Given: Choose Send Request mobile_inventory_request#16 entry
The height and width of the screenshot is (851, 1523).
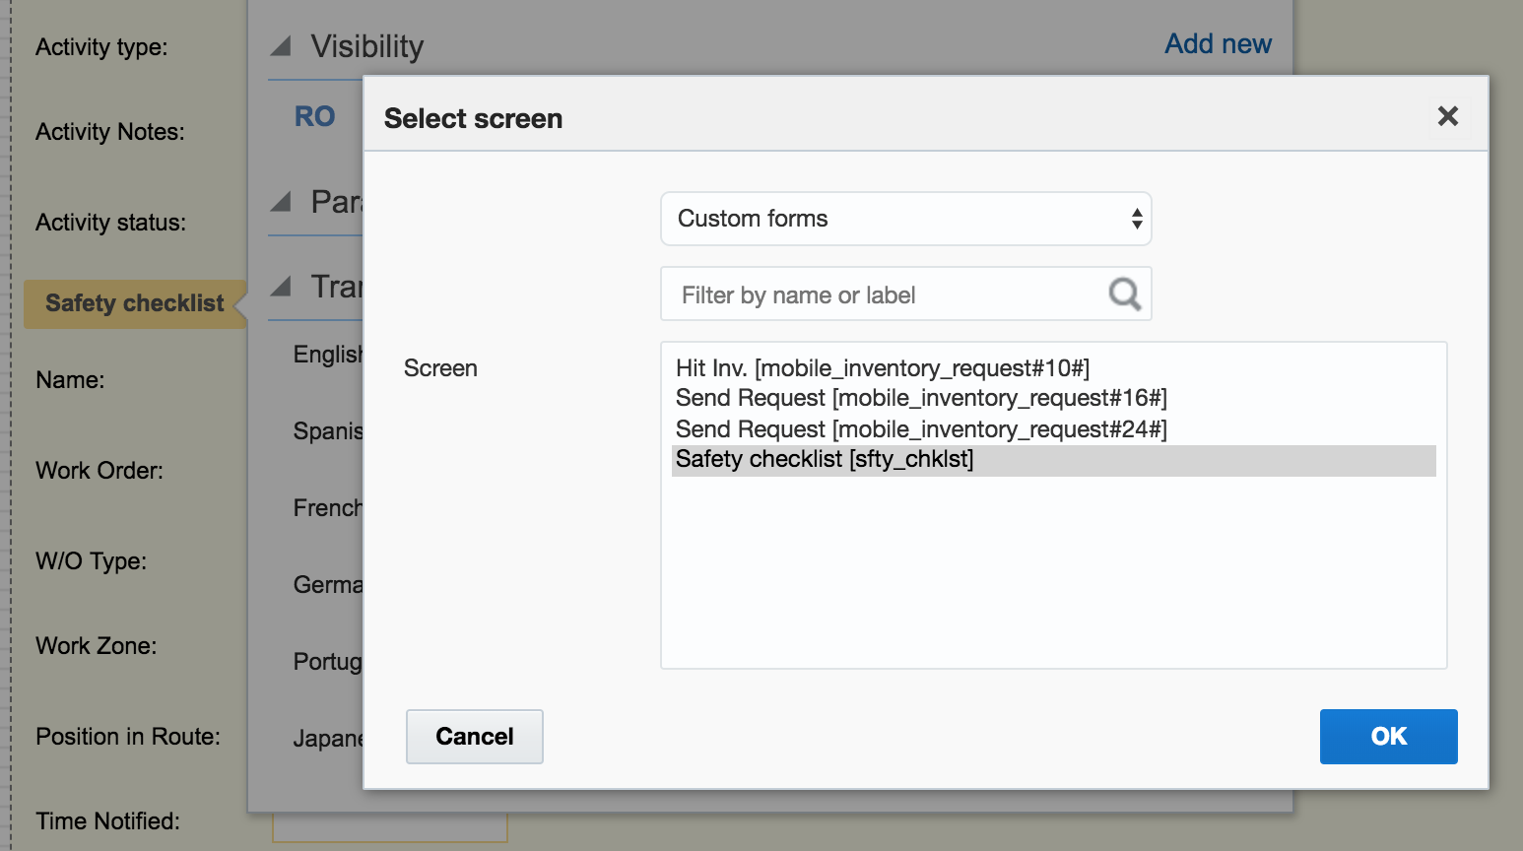Looking at the screenshot, I should pyautogui.click(x=920, y=398).
